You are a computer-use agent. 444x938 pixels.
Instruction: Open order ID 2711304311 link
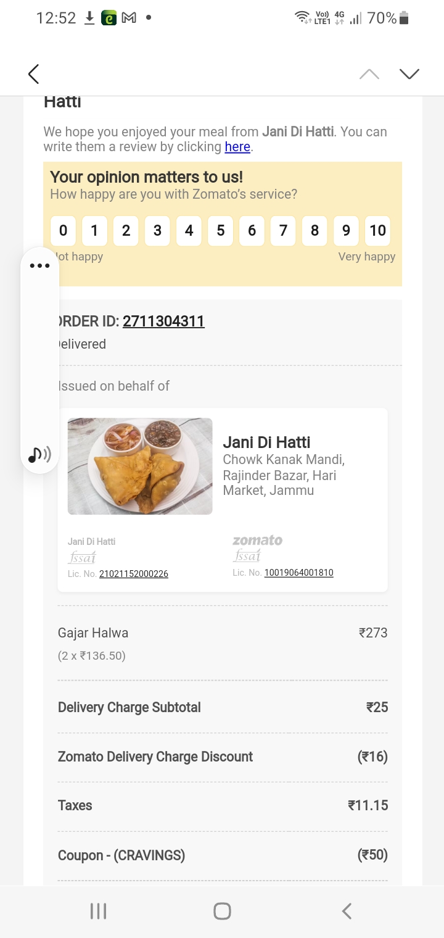coord(163,322)
